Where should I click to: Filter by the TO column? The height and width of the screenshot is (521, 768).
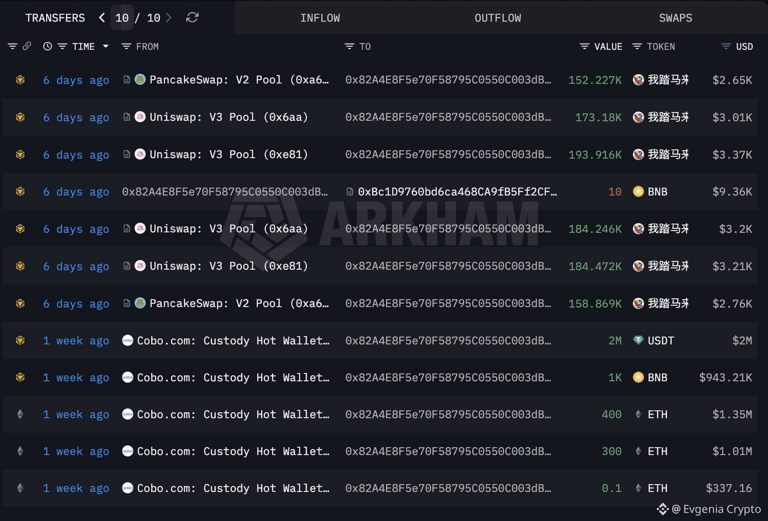pos(349,46)
